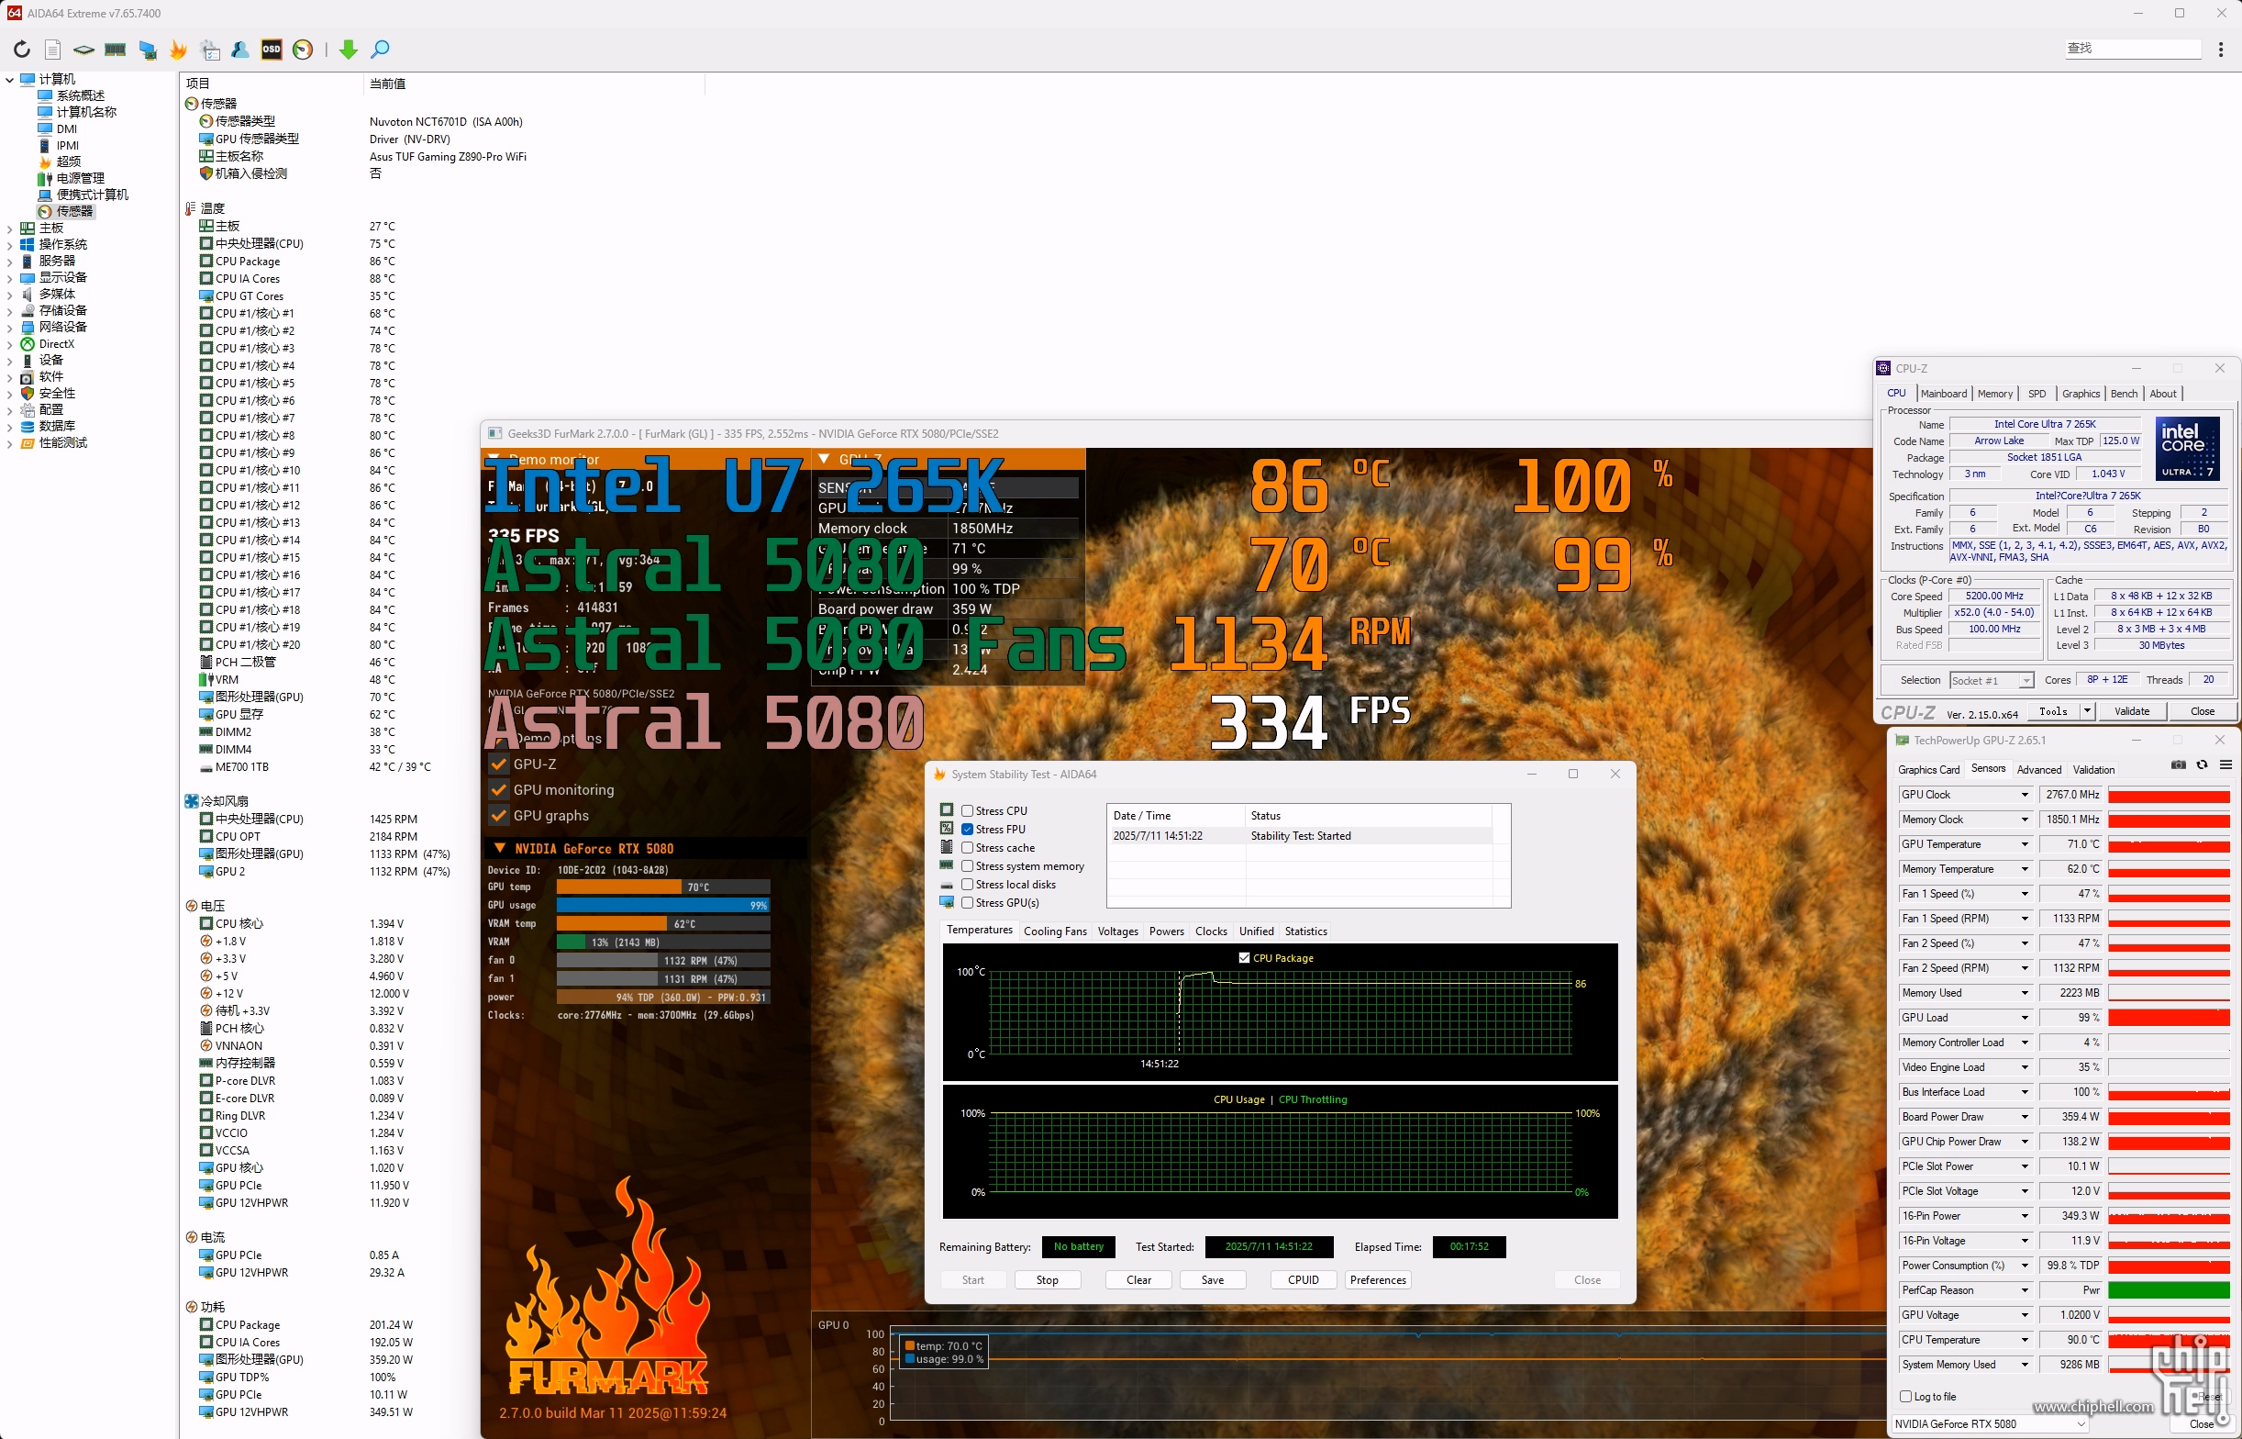
Task: Open the OSD panel icon
Action: (x=272, y=50)
